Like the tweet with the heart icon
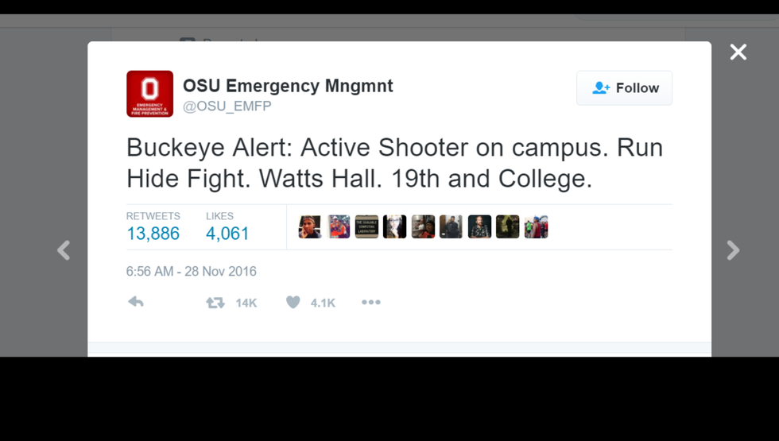This screenshot has width=779, height=441. tap(293, 302)
